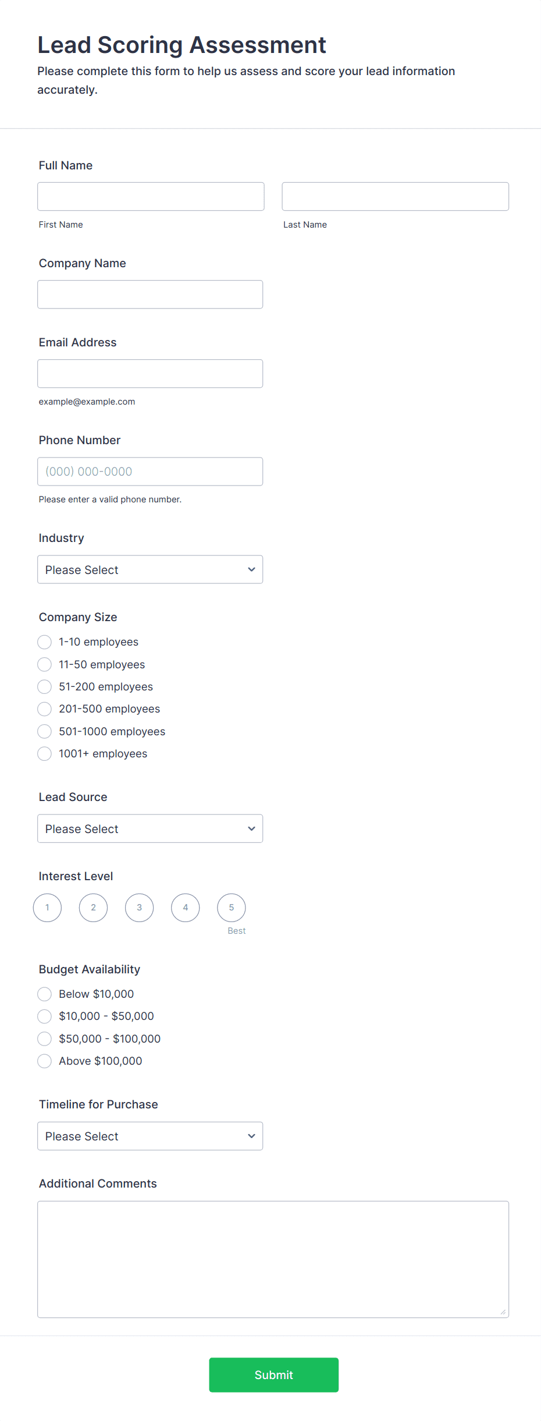Click the Last Name input field

click(395, 197)
